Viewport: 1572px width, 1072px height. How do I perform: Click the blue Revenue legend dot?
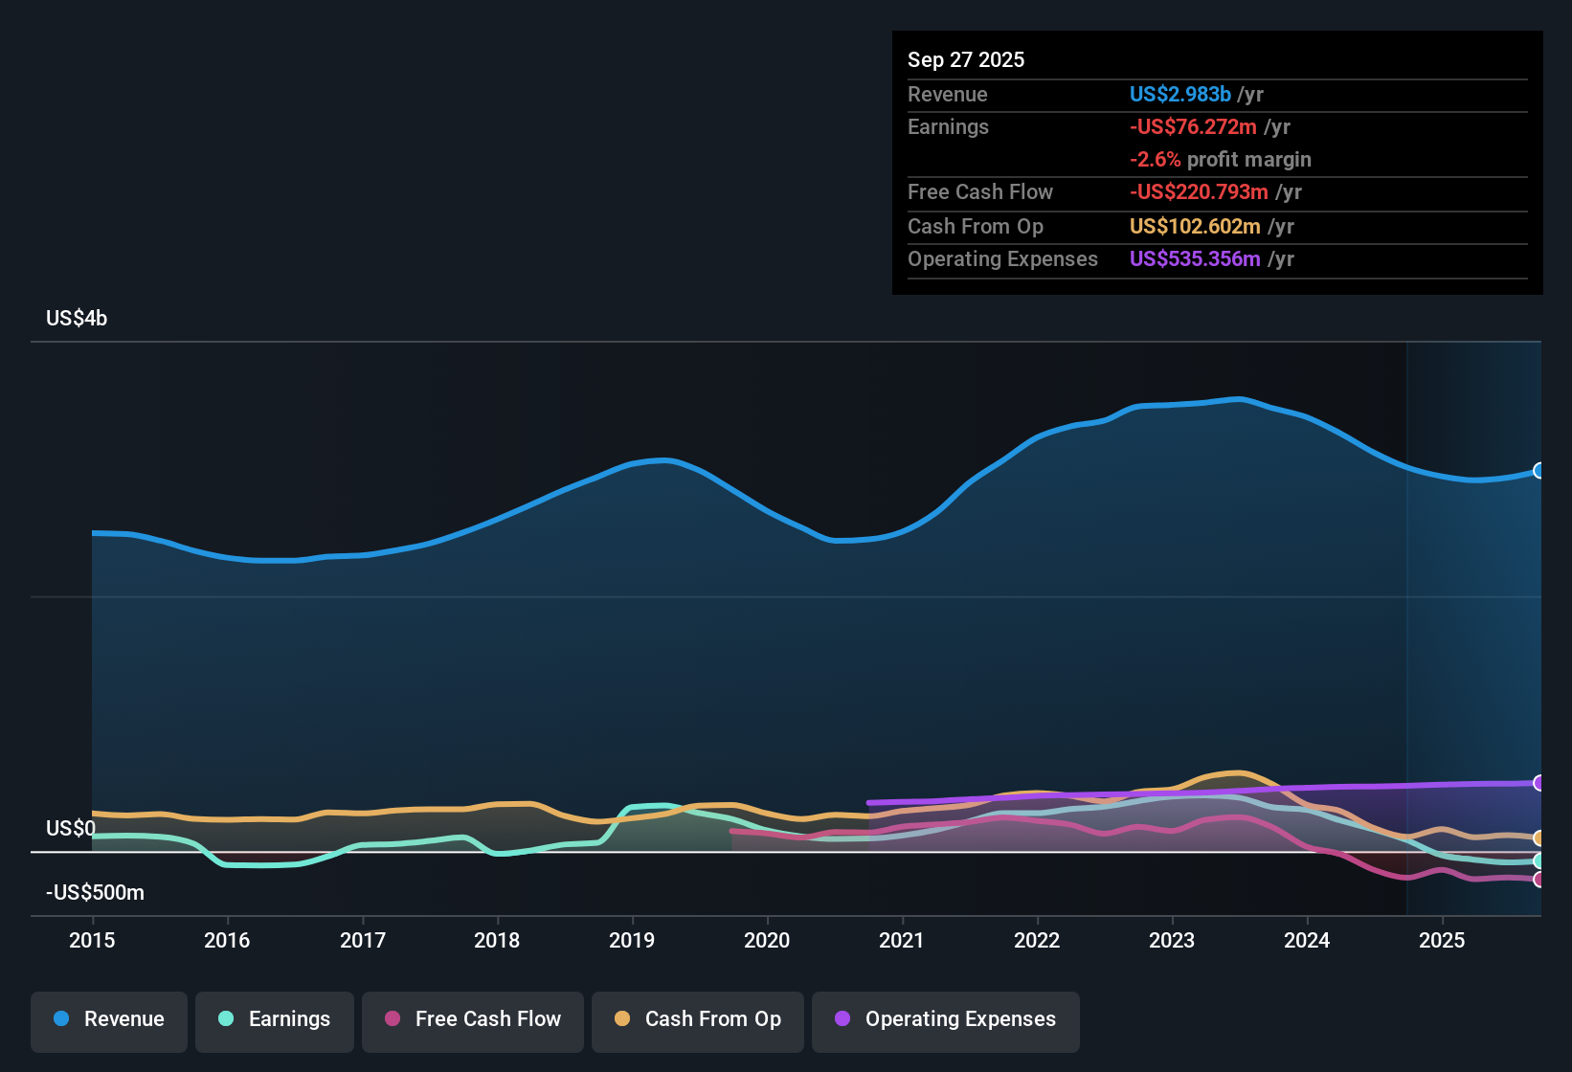(61, 1019)
